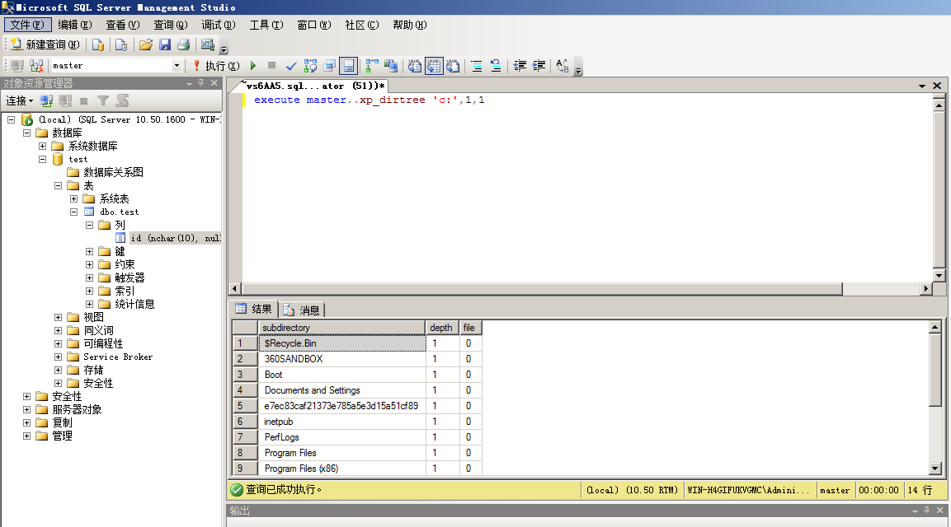Select the 360SANDBOX result cell
This screenshot has height=527, width=951.
click(x=342, y=359)
